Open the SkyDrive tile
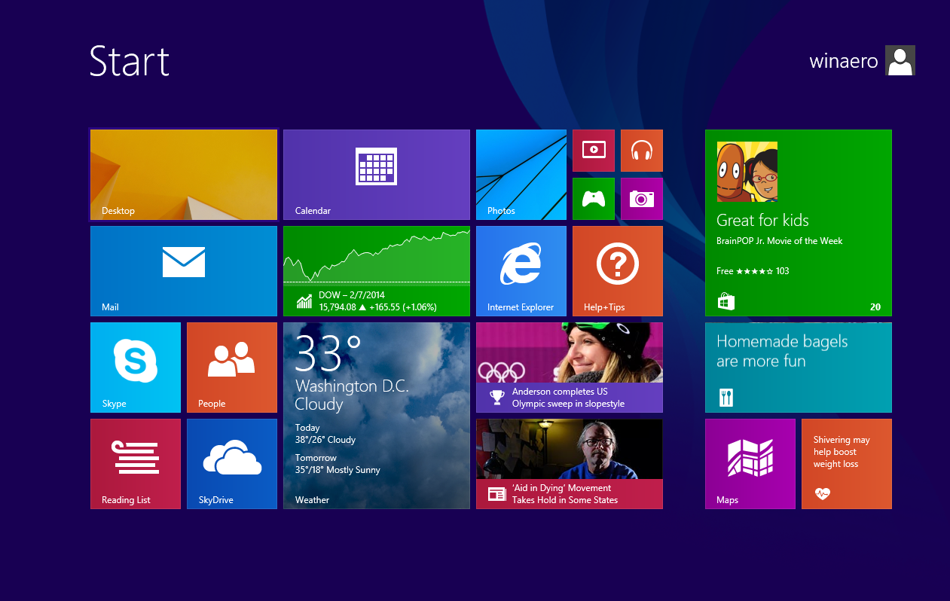 tap(232, 464)
